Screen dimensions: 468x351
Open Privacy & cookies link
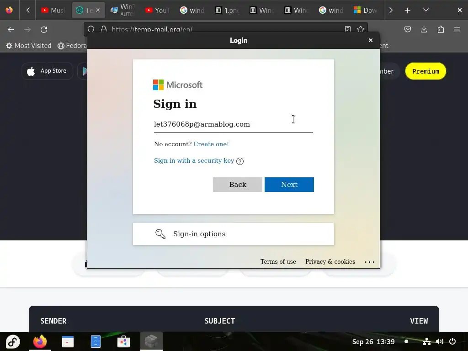(330, 262)
